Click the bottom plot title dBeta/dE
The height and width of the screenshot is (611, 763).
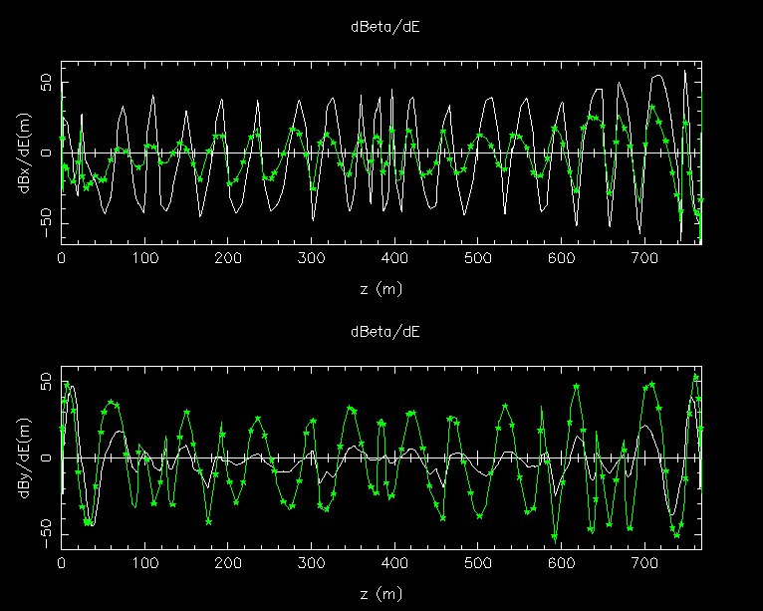point(383,331)
